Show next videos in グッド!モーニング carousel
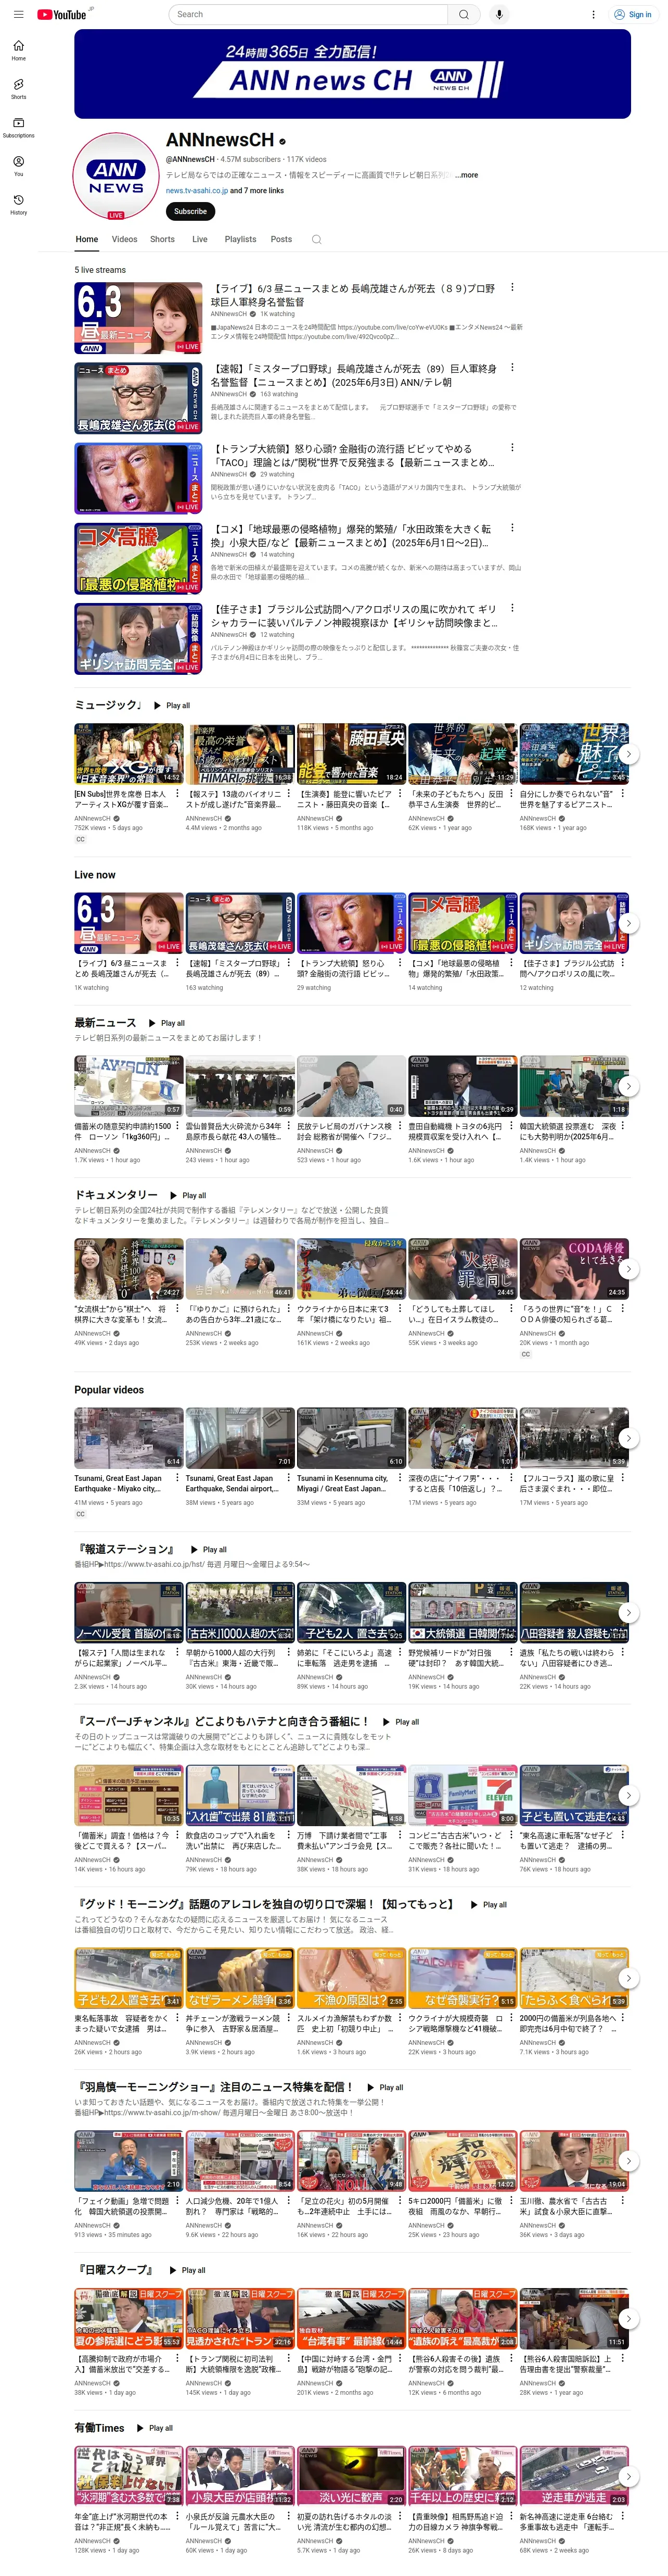668x2576 pixels. pyautogui.click(x=627, y=1978)
